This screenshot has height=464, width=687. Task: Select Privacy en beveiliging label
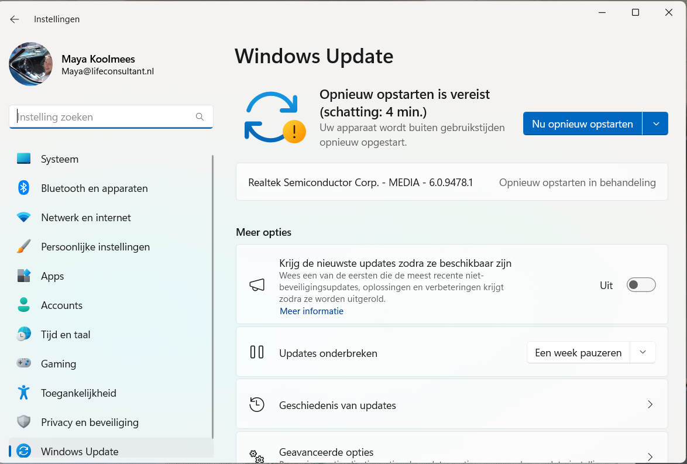90,422
